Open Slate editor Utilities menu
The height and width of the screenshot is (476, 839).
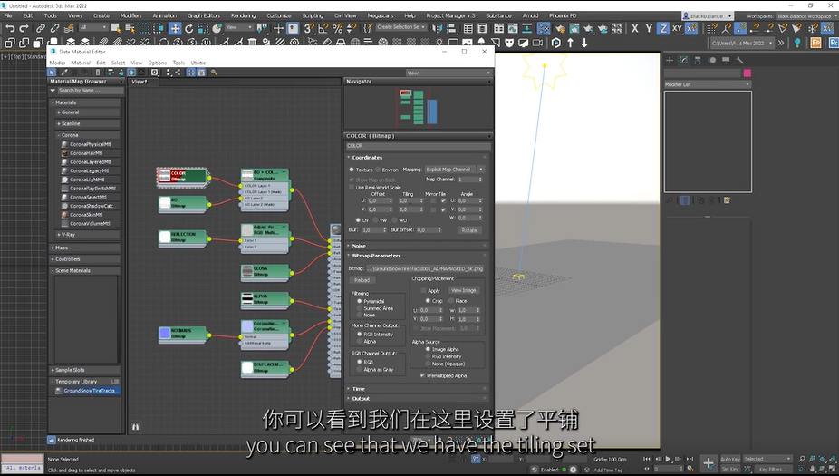199,63
